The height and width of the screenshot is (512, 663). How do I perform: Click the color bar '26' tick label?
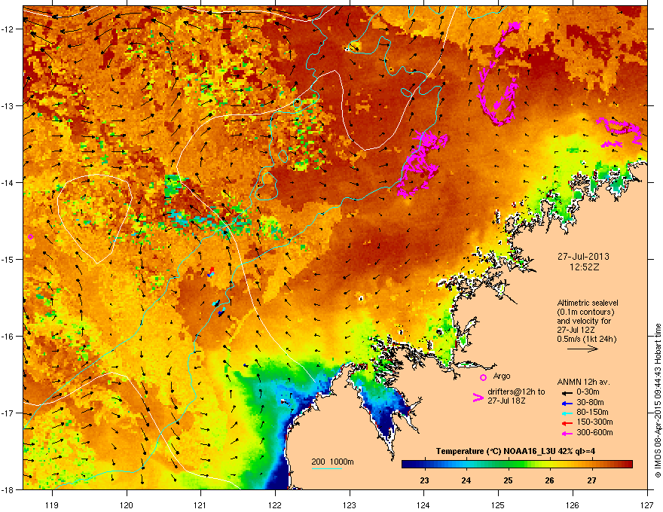549,480
